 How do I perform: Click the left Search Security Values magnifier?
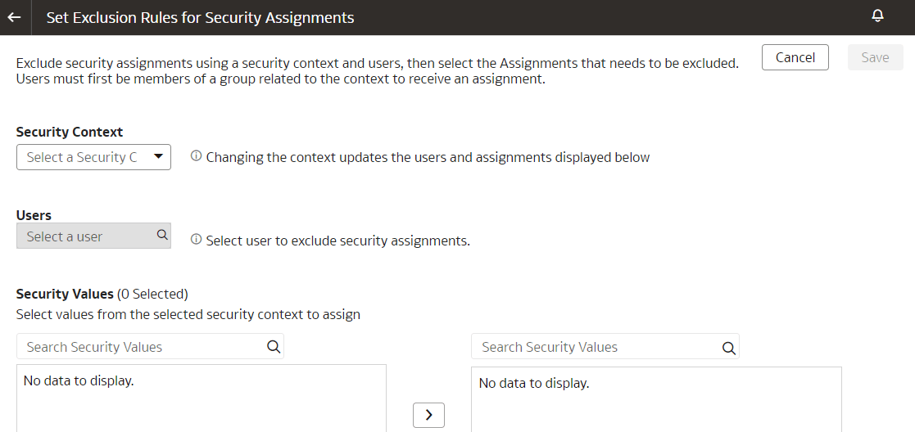tap(274, 346)
